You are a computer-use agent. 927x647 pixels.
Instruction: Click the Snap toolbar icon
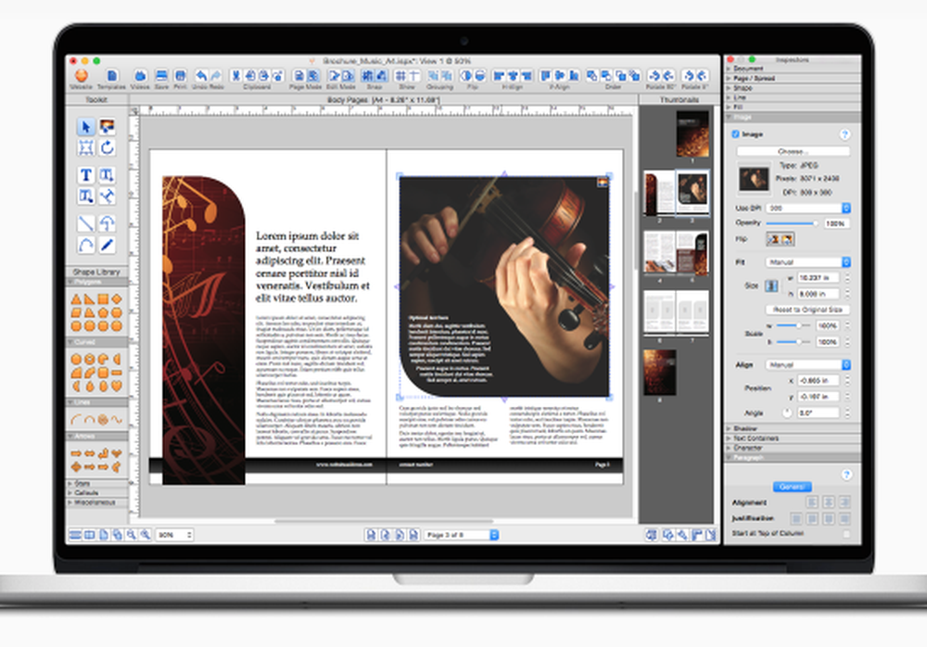(373, 74)
